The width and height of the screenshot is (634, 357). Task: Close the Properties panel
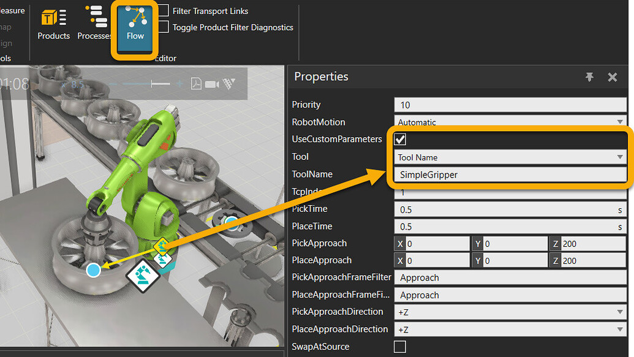pos(612,77)
